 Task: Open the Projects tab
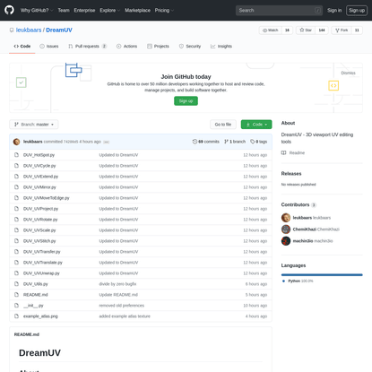coord(158,47)
